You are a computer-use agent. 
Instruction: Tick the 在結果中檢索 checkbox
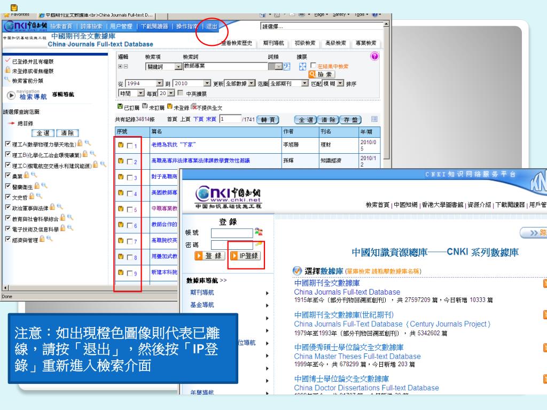pyautogui.click(x=312, y=66)
